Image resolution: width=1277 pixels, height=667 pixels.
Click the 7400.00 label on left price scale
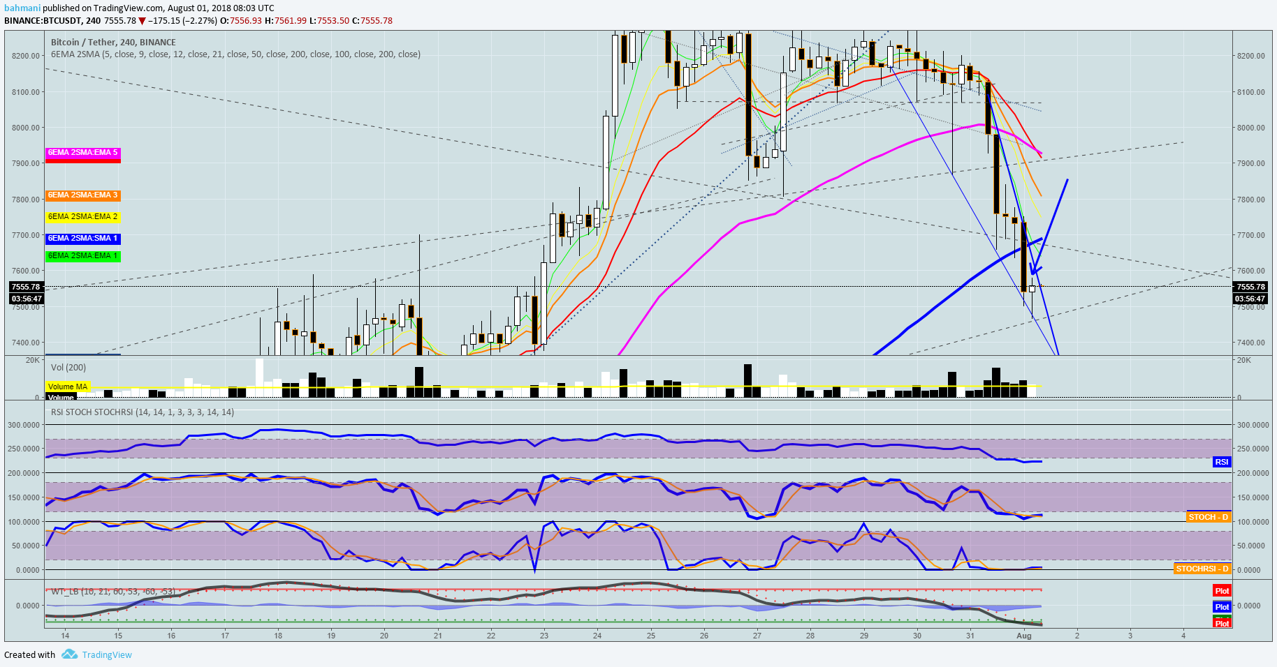pos(26,343)
